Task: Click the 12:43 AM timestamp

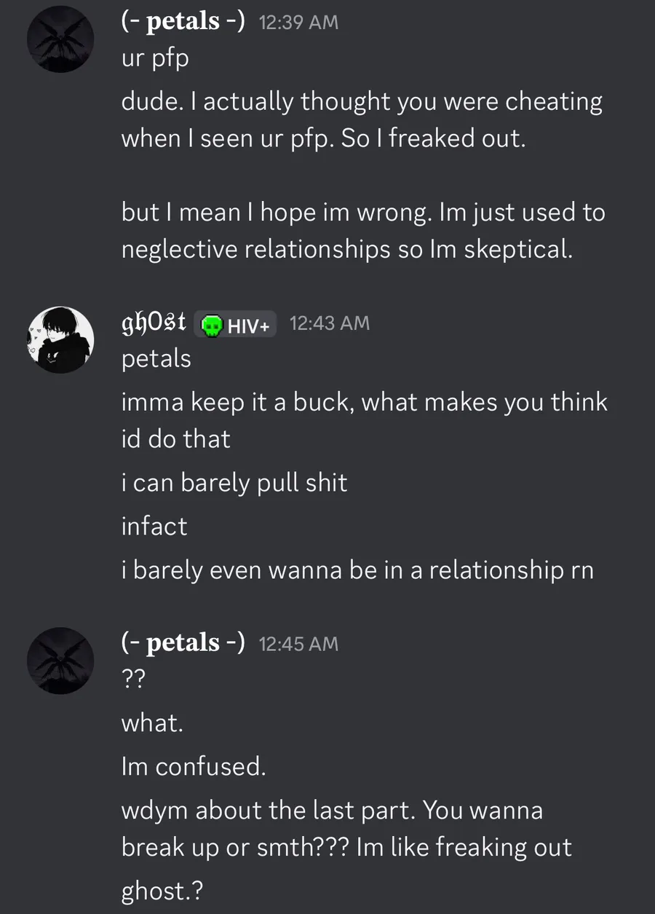Action: coord(330,323)
